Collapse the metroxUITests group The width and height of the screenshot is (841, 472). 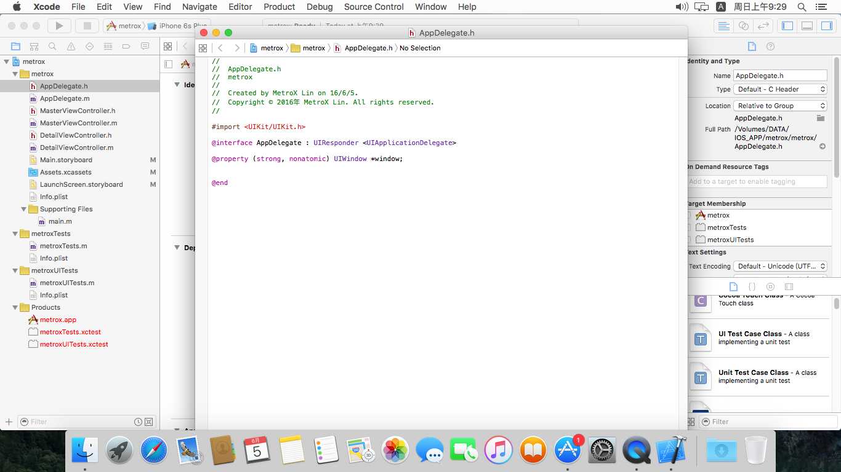15,270
